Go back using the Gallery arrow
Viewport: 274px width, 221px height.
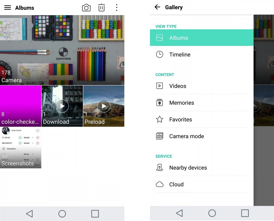click(x=157, y=7)
